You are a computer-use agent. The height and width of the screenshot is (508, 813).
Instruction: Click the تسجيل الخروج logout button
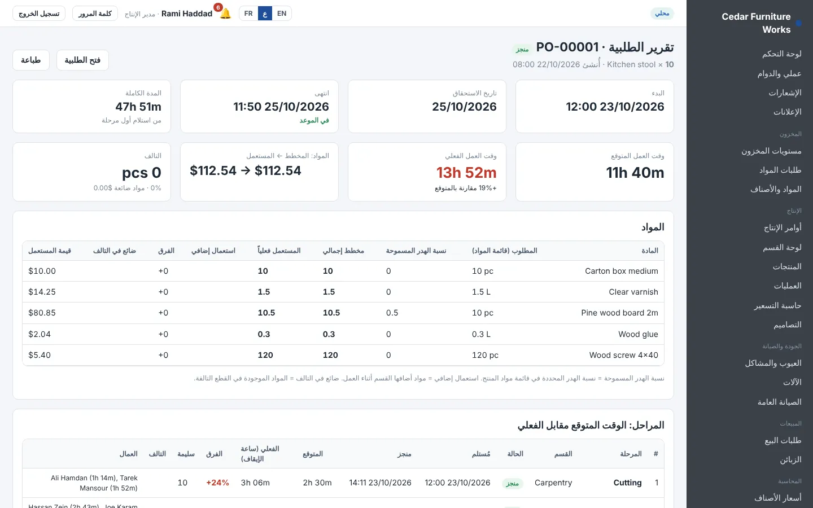(39, 14)
